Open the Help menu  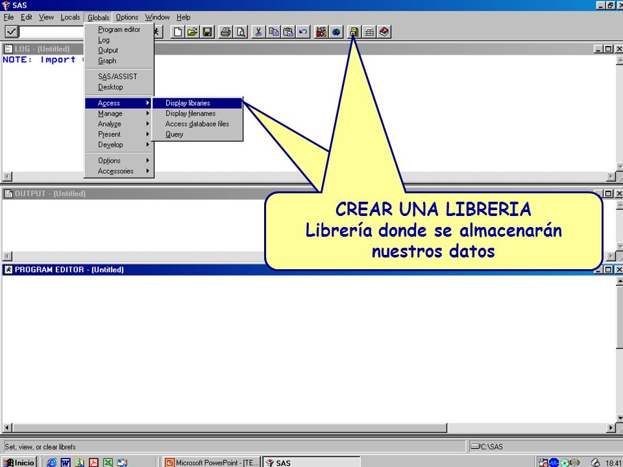coord(183,17)
